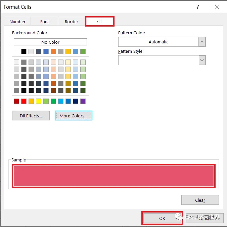
Task: Select the orange theme color swatch
Action: tap(53, 51)
